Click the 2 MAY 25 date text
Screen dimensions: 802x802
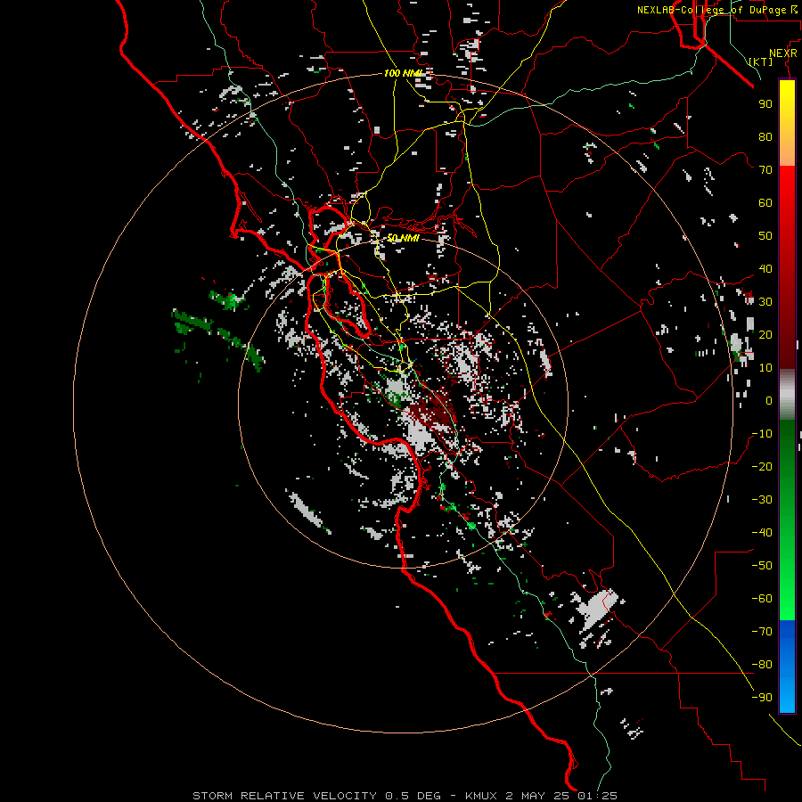[538, 796]
